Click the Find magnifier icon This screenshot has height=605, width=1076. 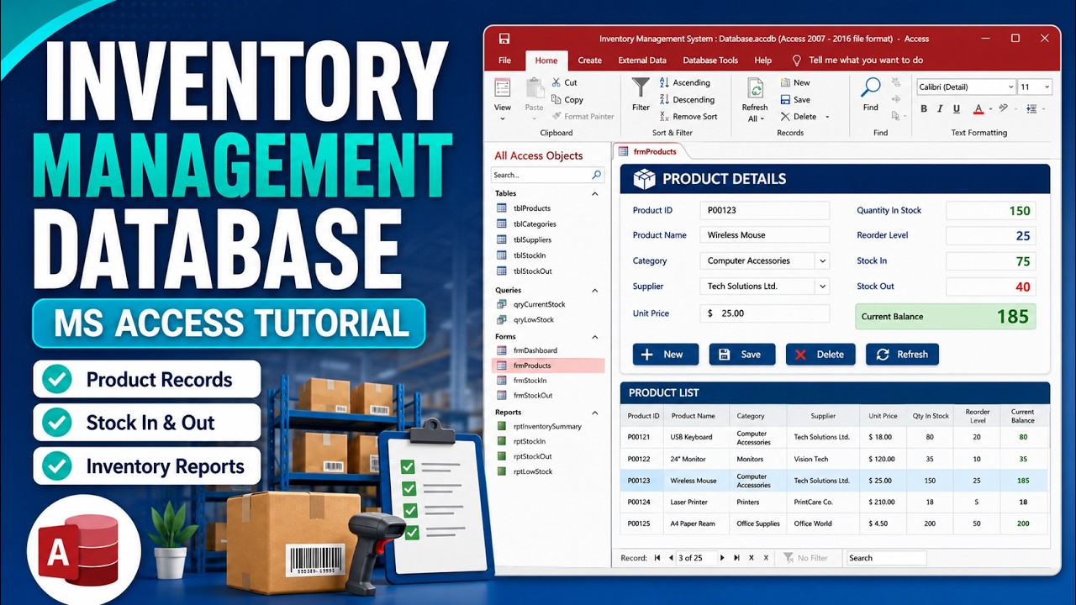coord(871,87)
